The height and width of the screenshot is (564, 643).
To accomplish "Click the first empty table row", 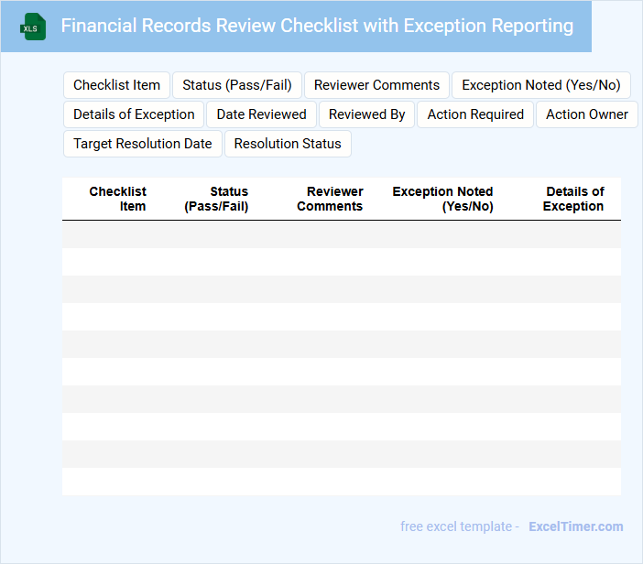I will point(341,234).
